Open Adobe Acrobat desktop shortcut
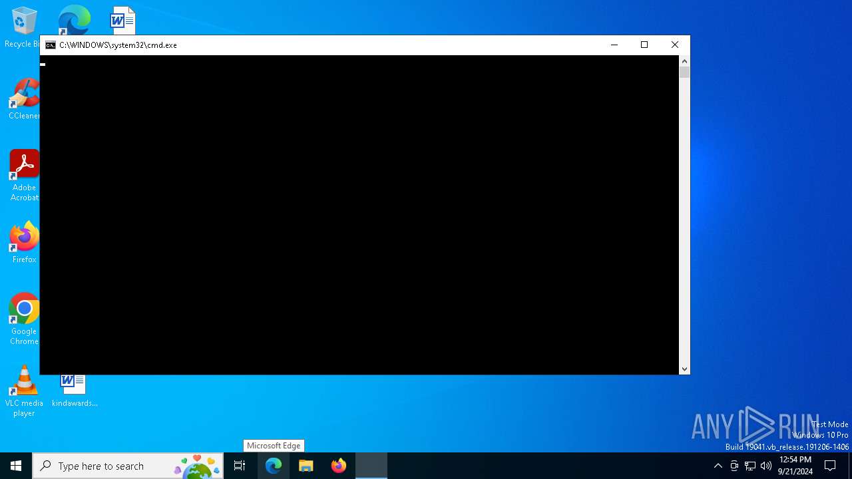This screenshot has height=479, width=852. tap(24, 176)
